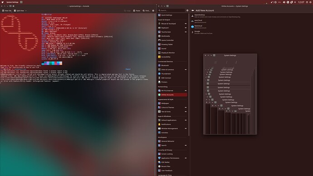Open the bird launcher icon in top panel

[x=2, y=2]
